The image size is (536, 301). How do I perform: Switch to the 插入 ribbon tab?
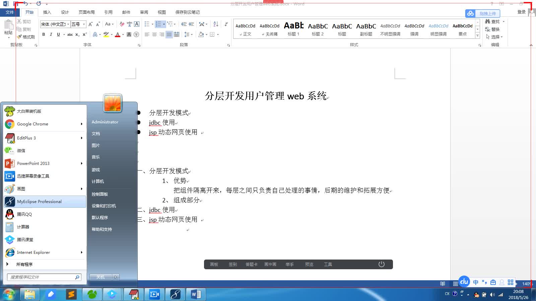pyautogui.click(x=47, y=12)
